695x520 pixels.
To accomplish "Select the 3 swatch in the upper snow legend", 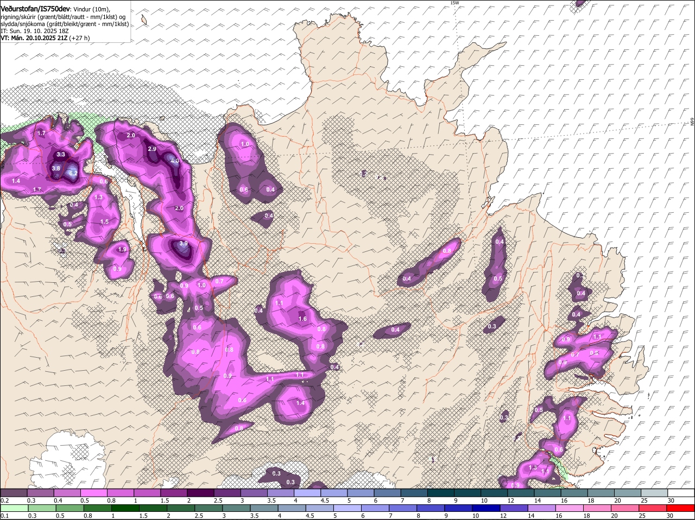I will (254, 493).
